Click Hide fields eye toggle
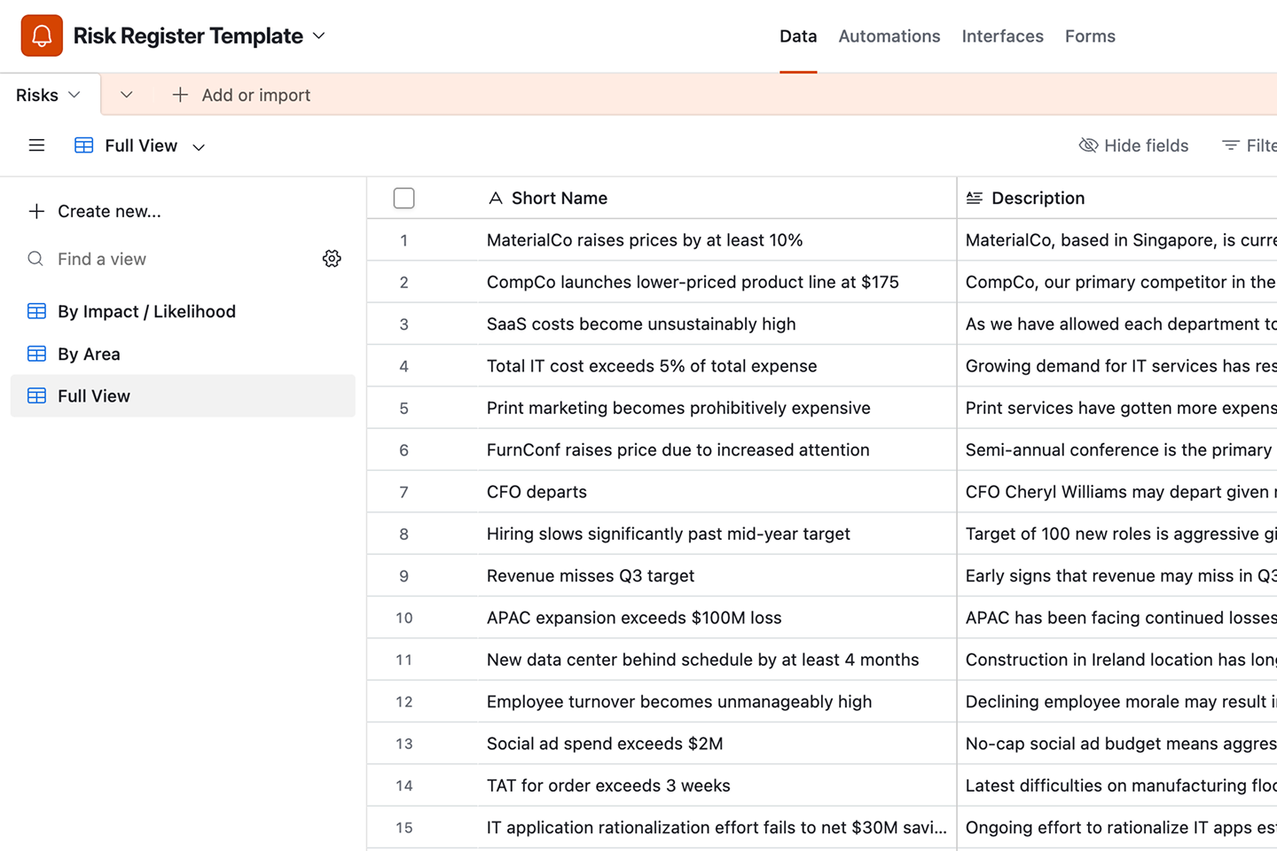 coord(1133,145)
